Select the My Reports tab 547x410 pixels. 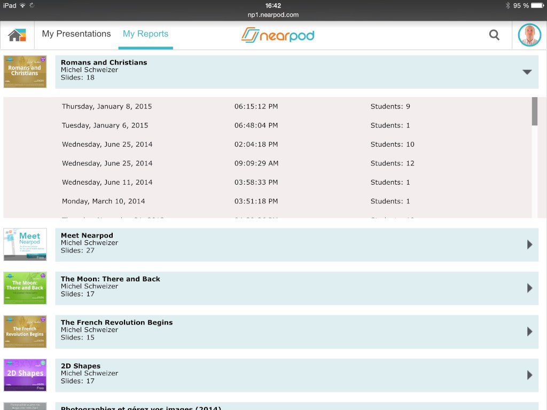pyautogui.click(x=145, y=34)
